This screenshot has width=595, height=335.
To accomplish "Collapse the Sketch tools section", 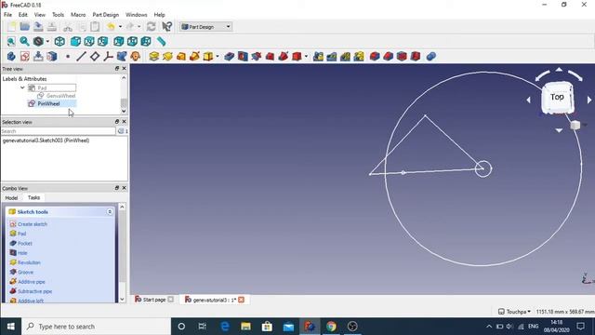I will coord(110,212).
